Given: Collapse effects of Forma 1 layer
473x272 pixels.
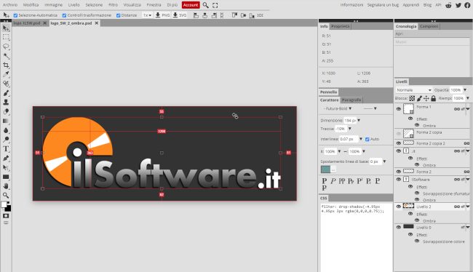Looking at the screenshot, I should 468,109.
